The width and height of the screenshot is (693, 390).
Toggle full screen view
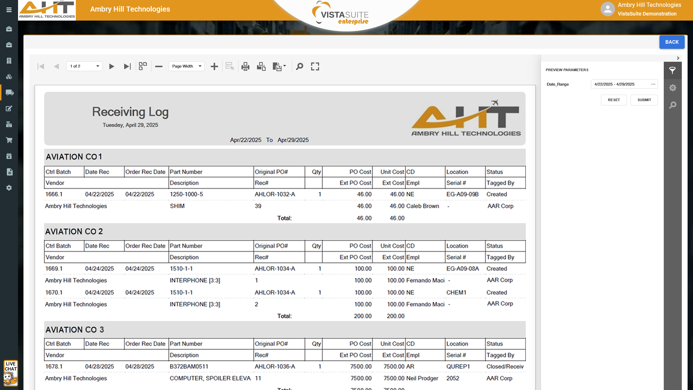(315, 66)
